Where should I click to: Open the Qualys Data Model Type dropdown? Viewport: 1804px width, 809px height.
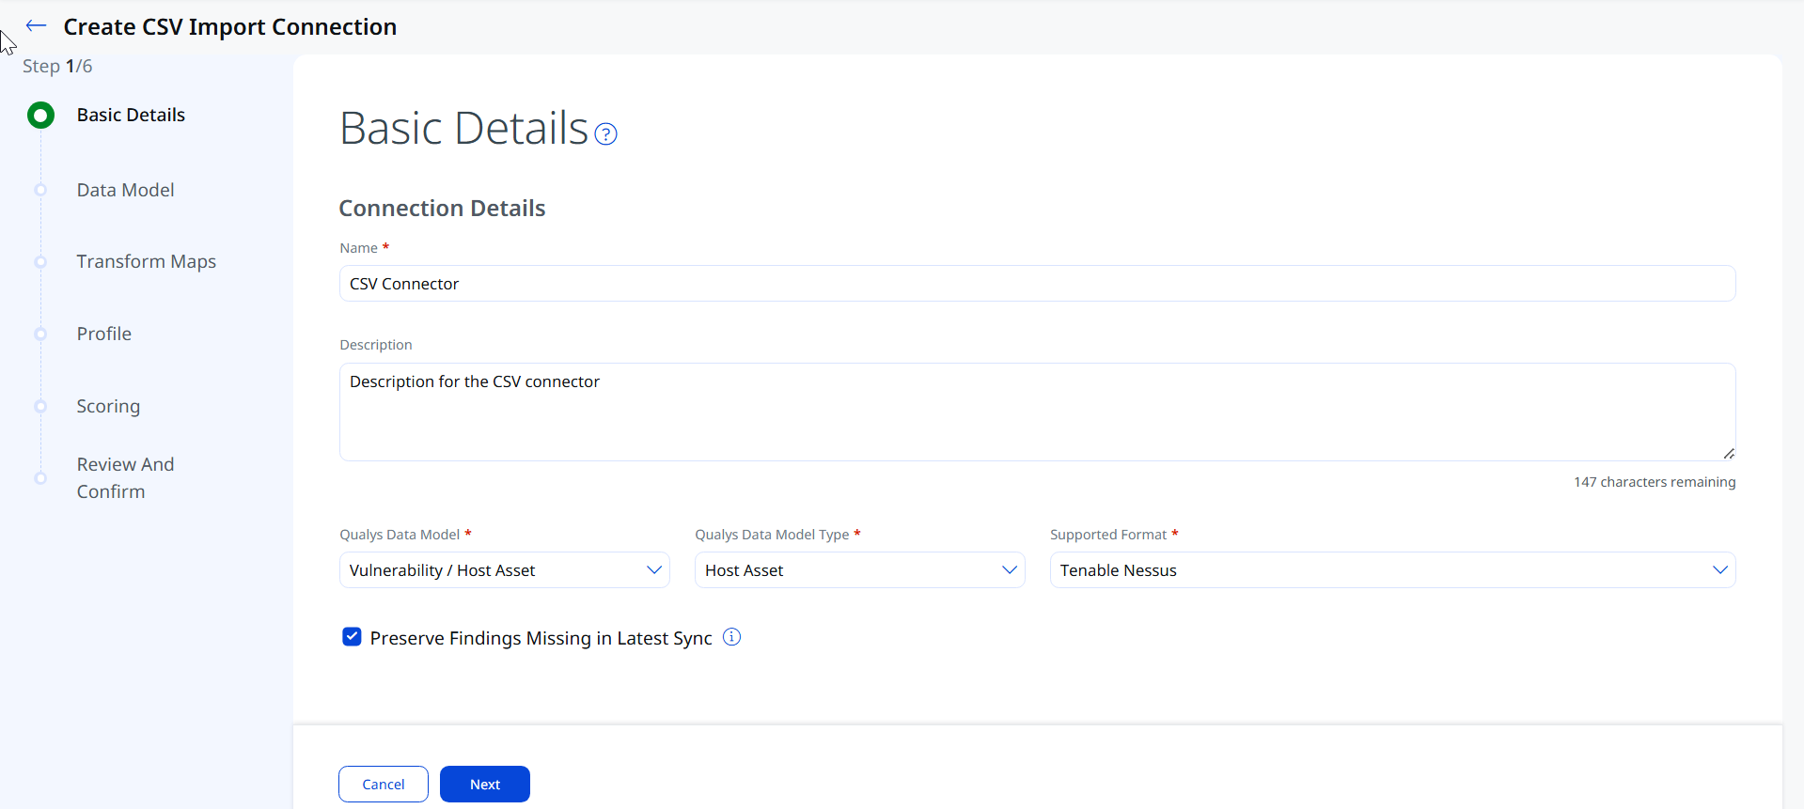click(860, 570)
